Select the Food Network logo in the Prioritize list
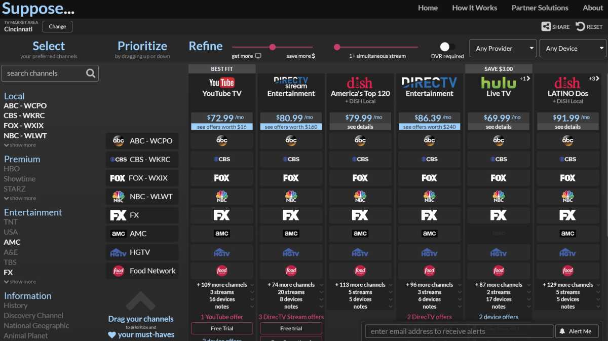Viewport: 608px width, 341px height. 119,271
